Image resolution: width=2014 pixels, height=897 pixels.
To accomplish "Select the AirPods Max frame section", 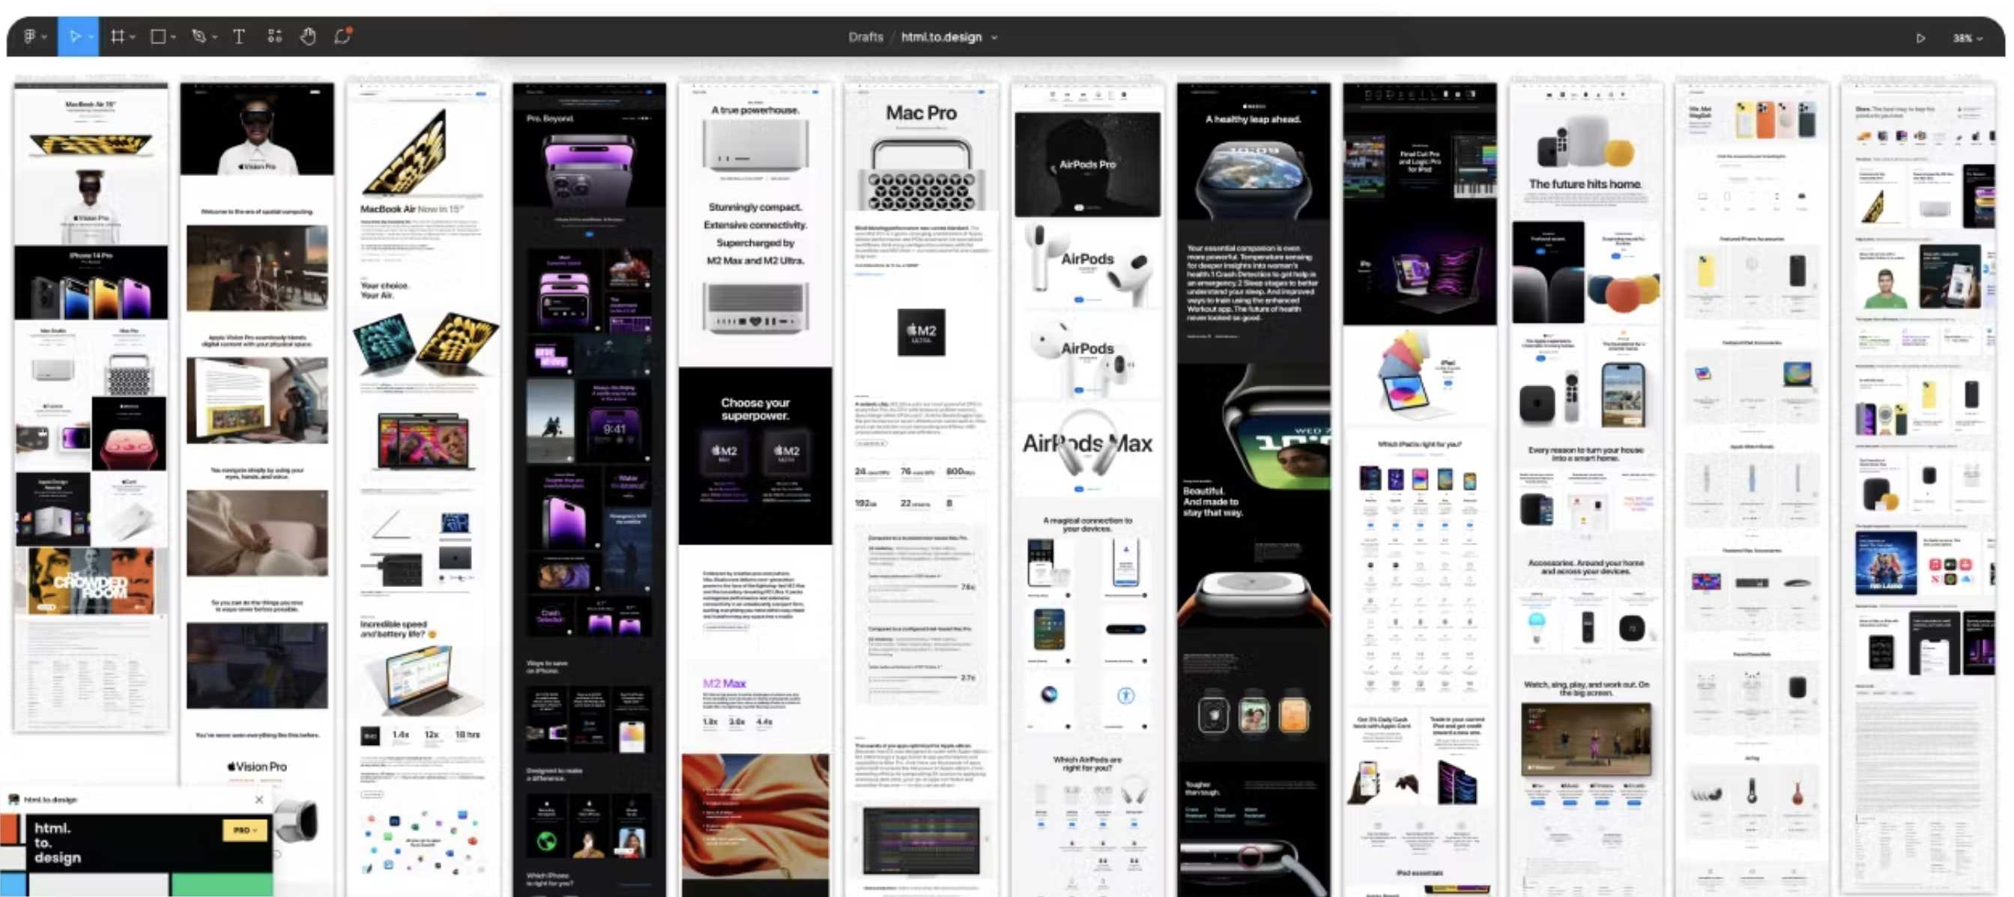I will pos(1086,446).
